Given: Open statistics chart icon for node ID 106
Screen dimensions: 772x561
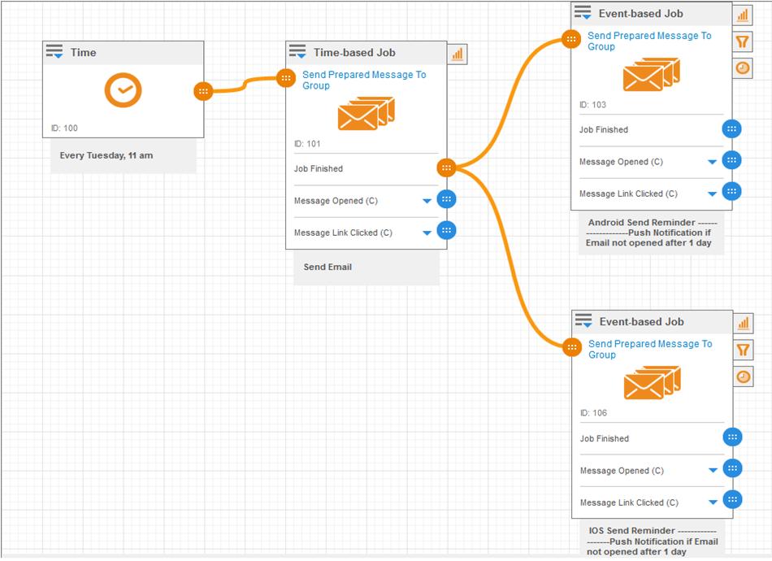Looking at the screenshot, I should (x=744, y=324).
